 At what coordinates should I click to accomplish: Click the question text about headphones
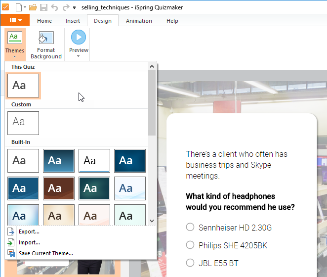click(240, 202)
